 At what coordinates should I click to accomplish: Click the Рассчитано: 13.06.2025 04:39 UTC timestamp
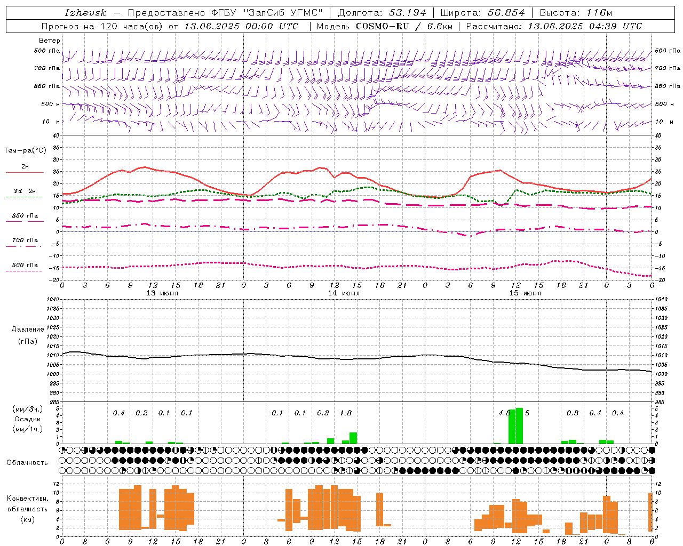pyautogui.click(x=554, y=26)
